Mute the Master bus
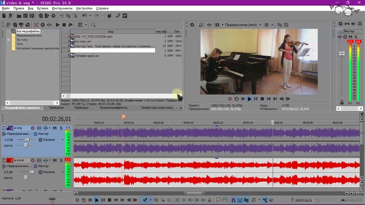 [x=350, y=36]
